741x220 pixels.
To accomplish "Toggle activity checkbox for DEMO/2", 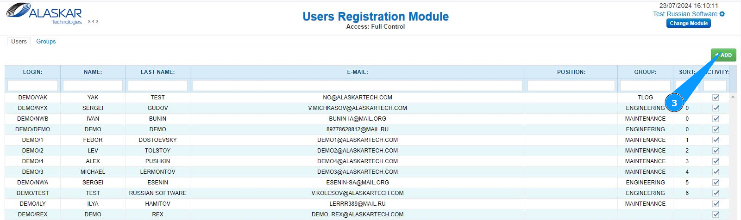I will (716, 150).
